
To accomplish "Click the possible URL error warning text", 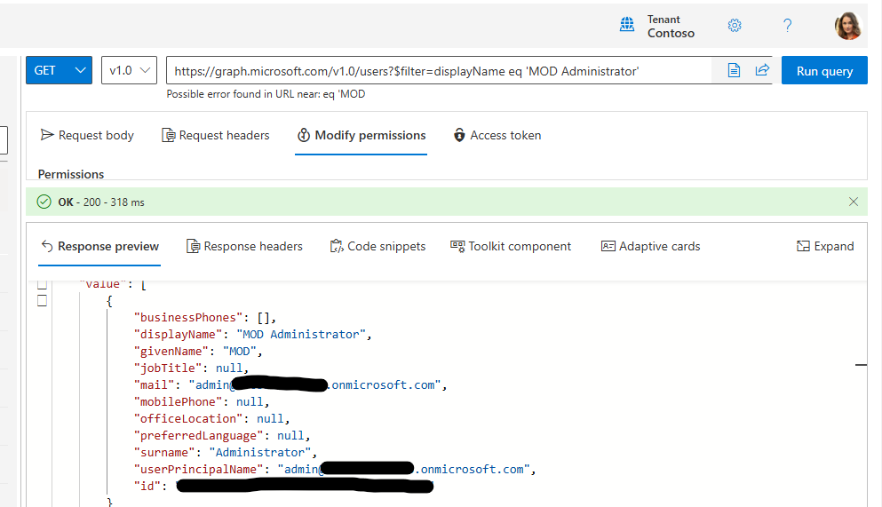I will (x=266, y=94).
